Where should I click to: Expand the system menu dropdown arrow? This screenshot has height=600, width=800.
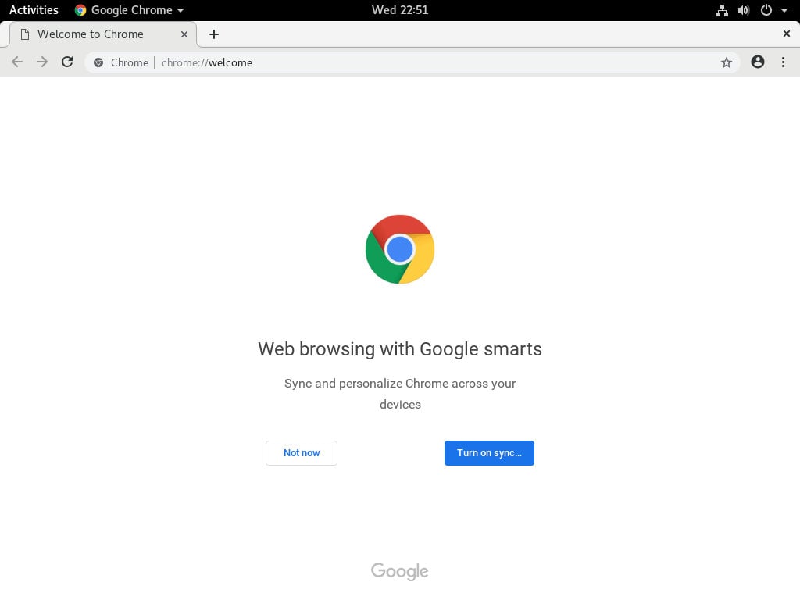(x=784, y=10)
